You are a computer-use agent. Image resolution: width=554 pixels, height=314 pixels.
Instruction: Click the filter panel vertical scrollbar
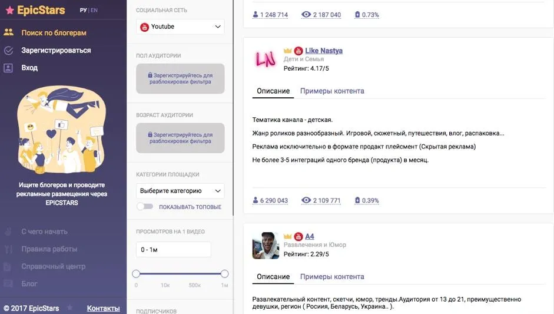[x=233, y=108]
